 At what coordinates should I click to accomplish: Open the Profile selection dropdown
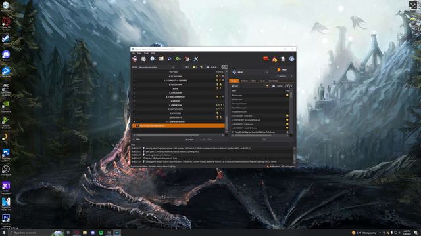coord(157,67)
